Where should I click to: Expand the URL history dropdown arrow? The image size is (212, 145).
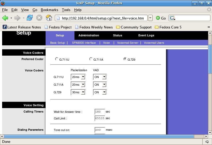pyautogui.click(x=150, y=18)
